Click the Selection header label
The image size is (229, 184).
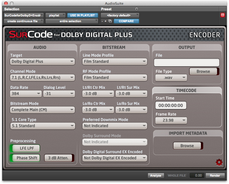pos(12,9)
